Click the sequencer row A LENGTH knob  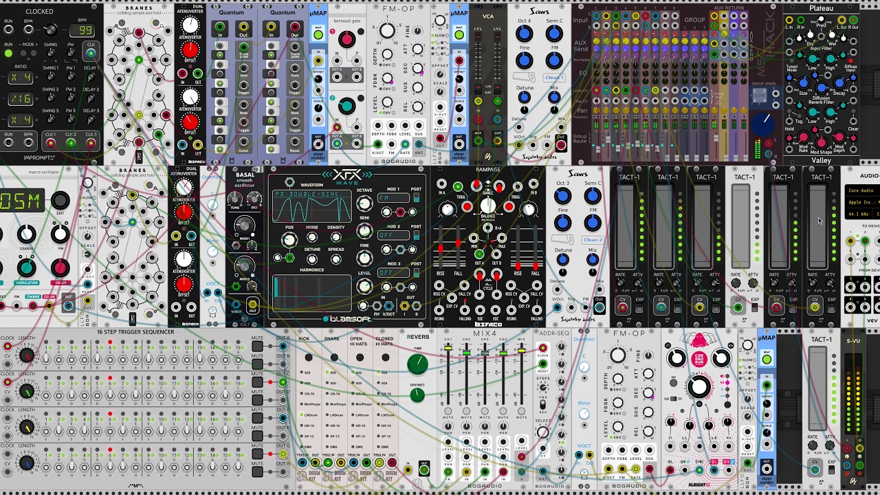pos(26,355)
